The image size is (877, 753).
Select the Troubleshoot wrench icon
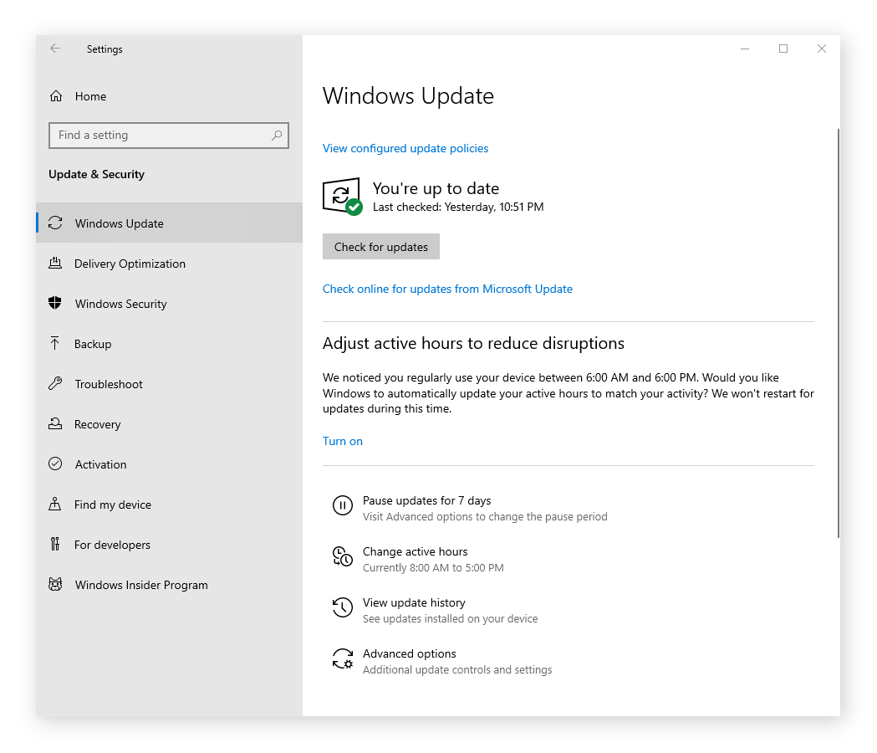pos(55,384)
